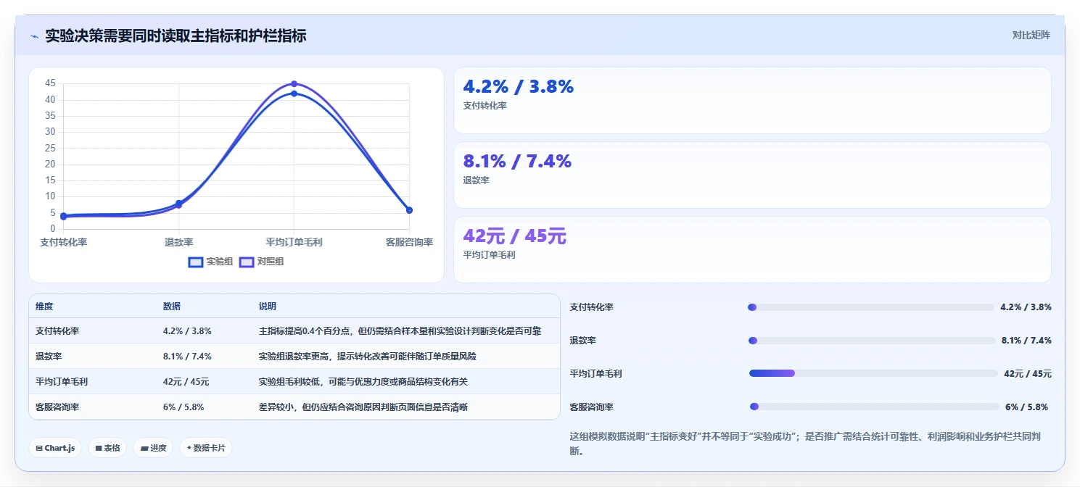Click the 平均订单毛利 chart axis label
The height and width of the screenshot is (487, 1080).
pos(294,242)
